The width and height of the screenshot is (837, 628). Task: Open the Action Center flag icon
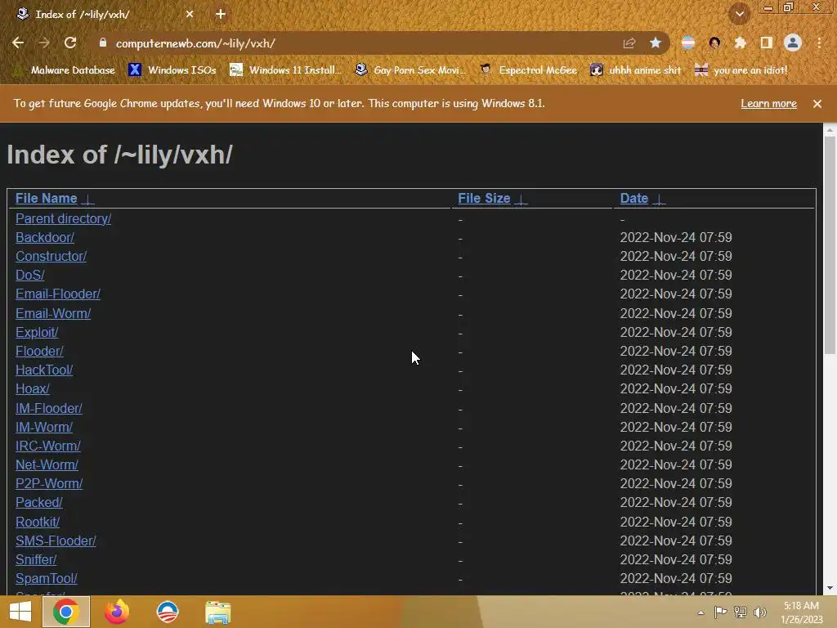tap(721, 612)
